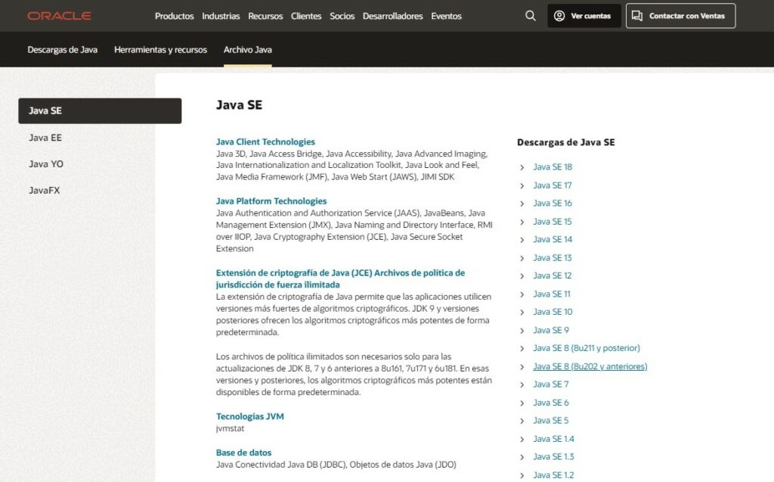Open Base de datos link
Viewport: 774px width, 482px height.
tap(243, 452)
